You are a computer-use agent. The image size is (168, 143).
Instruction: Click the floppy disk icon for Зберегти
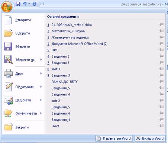click(8, 46)
